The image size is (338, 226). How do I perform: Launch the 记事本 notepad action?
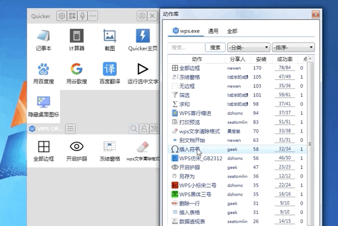44,40
